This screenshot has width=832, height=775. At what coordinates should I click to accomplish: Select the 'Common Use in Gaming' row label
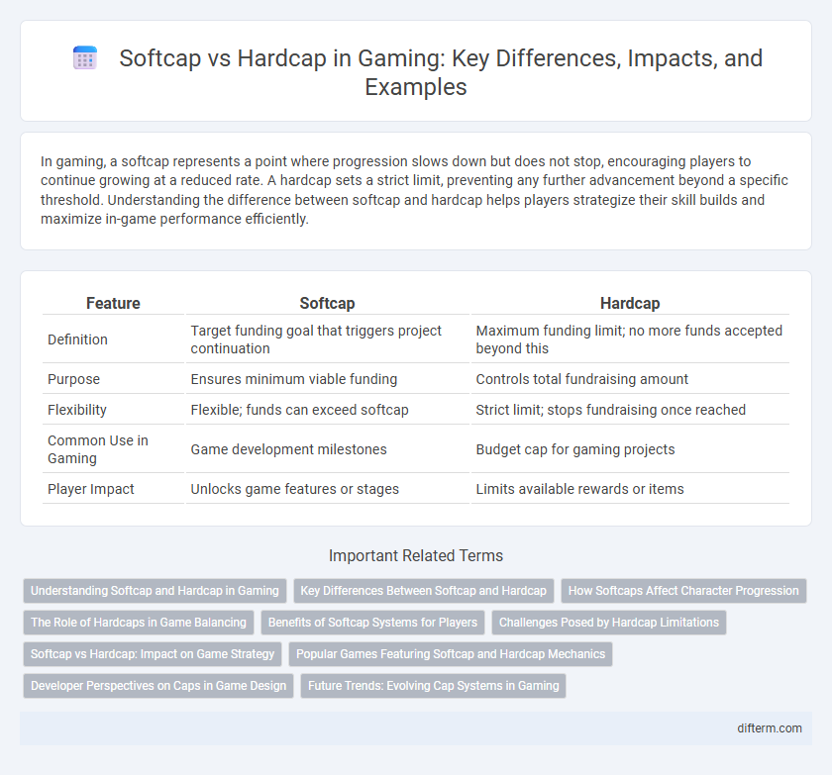click(x=98, y=449)
